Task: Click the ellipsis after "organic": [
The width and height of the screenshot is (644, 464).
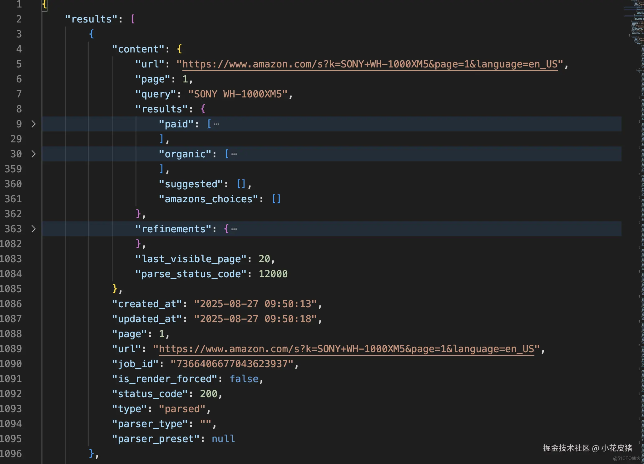Action: click(x=234, y=154)
